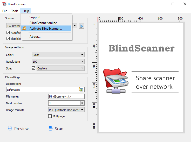191x142 pixels.
Task: Decrease Next number with down arrow
Action: coord(82,104)
